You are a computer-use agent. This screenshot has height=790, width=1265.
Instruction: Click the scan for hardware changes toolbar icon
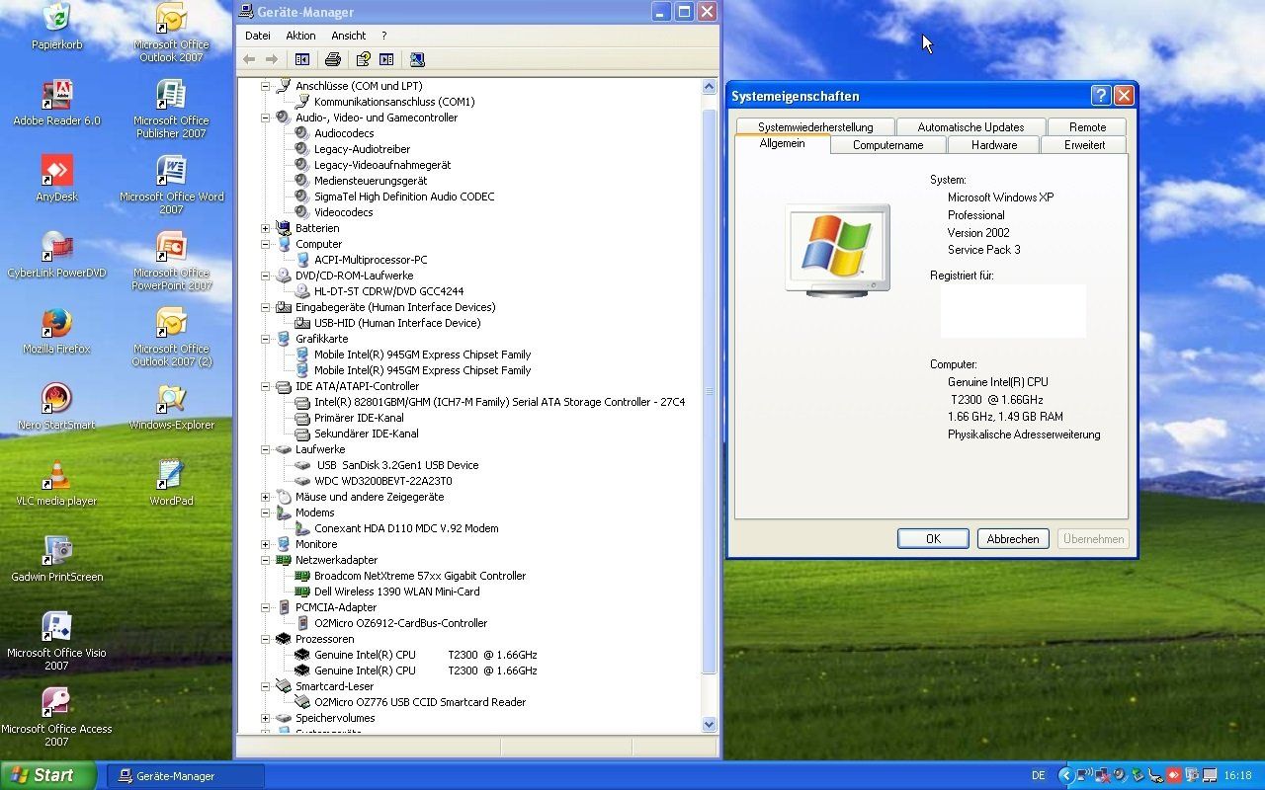coord(417,59)
